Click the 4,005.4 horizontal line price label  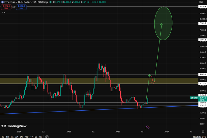tap(203, 74)
